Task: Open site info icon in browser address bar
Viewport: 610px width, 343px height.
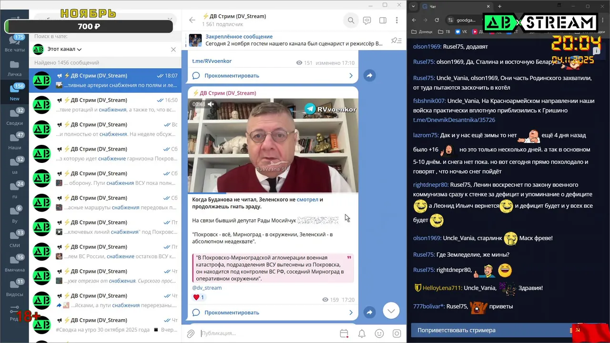Action: coord(450,20)
